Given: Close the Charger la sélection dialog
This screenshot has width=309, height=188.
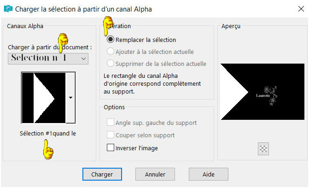Looking at the screenshot, I should [x=301, y=9].
